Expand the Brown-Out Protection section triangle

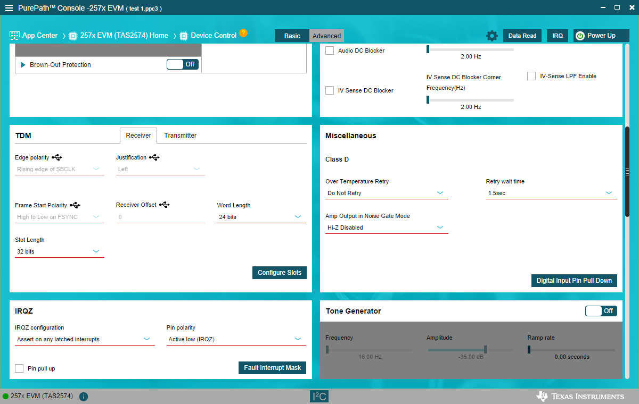[x=23, y=65]
